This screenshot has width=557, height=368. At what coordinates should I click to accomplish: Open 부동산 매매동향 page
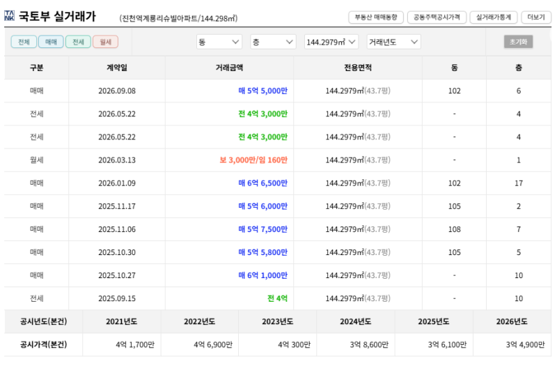click(376, 17)
